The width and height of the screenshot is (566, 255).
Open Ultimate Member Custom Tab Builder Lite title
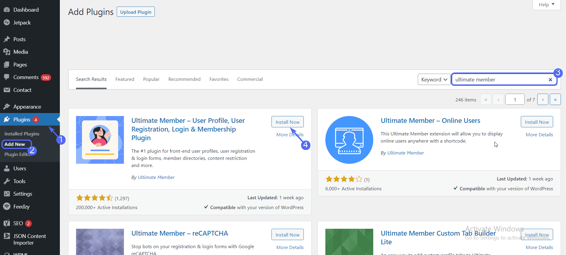tap(438, 238)
